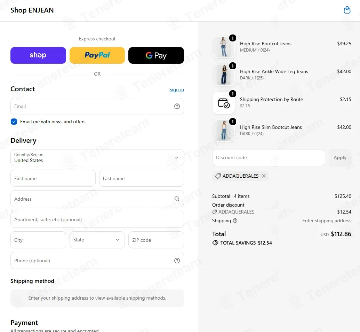Click the Shop ENJEAN store title
360x332 pixels.
[32, 10]
